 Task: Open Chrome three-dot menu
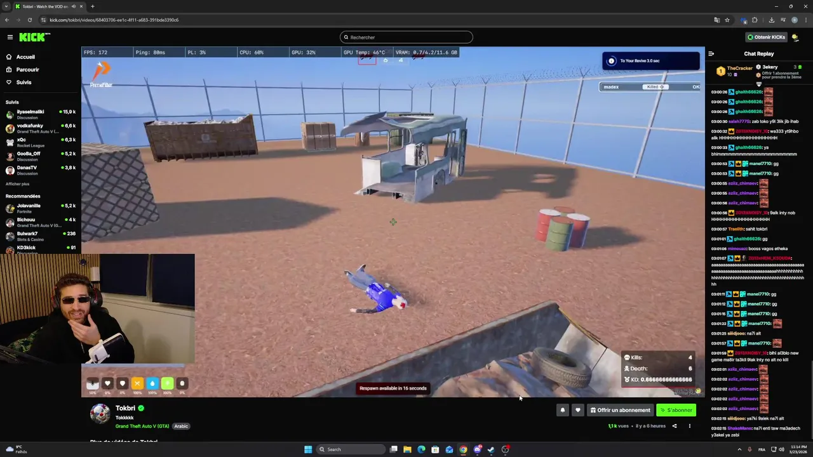point(805,20)
